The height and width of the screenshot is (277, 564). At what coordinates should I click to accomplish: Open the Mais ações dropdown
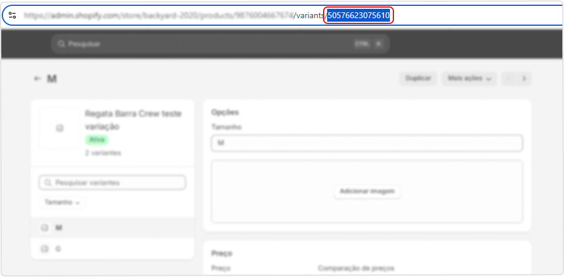[x=469, y=78]
